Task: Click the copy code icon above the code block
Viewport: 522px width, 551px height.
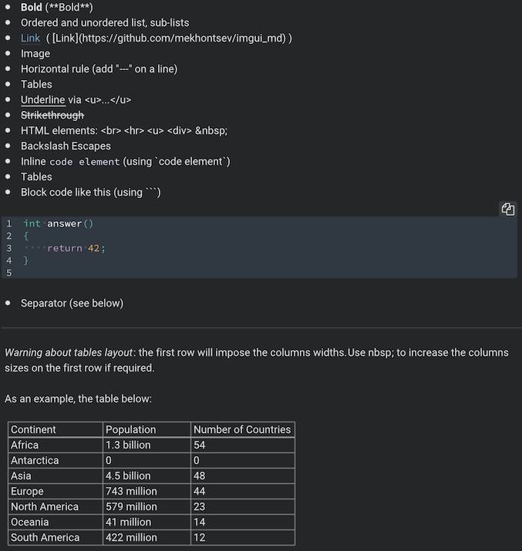Action: click(507, 209)
